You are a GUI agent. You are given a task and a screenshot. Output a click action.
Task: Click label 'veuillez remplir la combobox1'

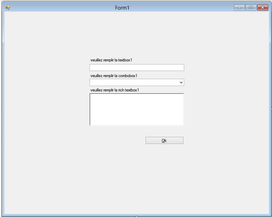click(x=114, y=76)
